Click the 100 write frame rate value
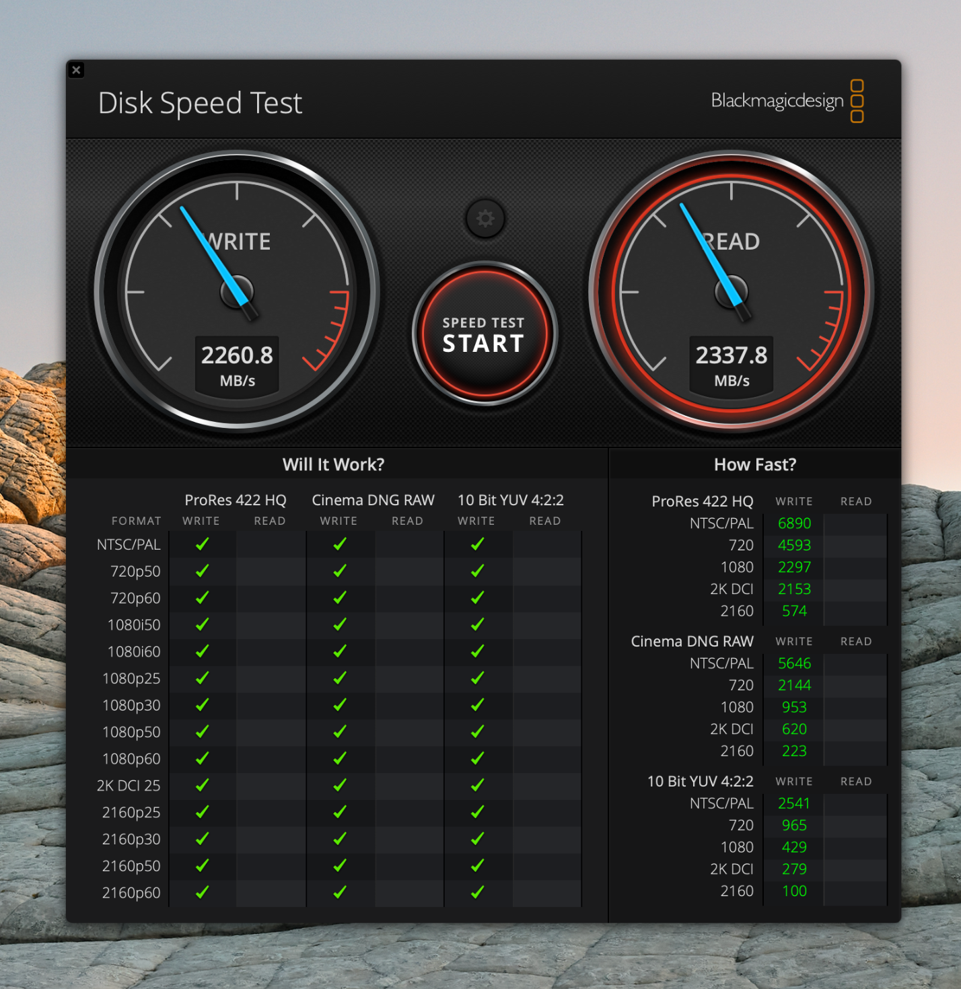Viewport: 961px width, 989px height. pyautogui.click(x=795, y=891)
